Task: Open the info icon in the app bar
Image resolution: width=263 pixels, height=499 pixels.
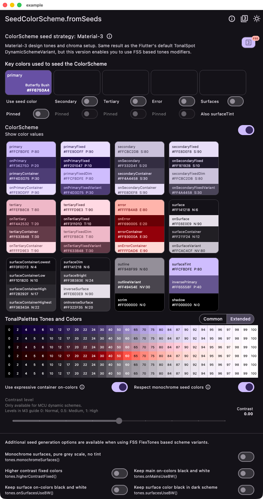Action: coord(232,19)
